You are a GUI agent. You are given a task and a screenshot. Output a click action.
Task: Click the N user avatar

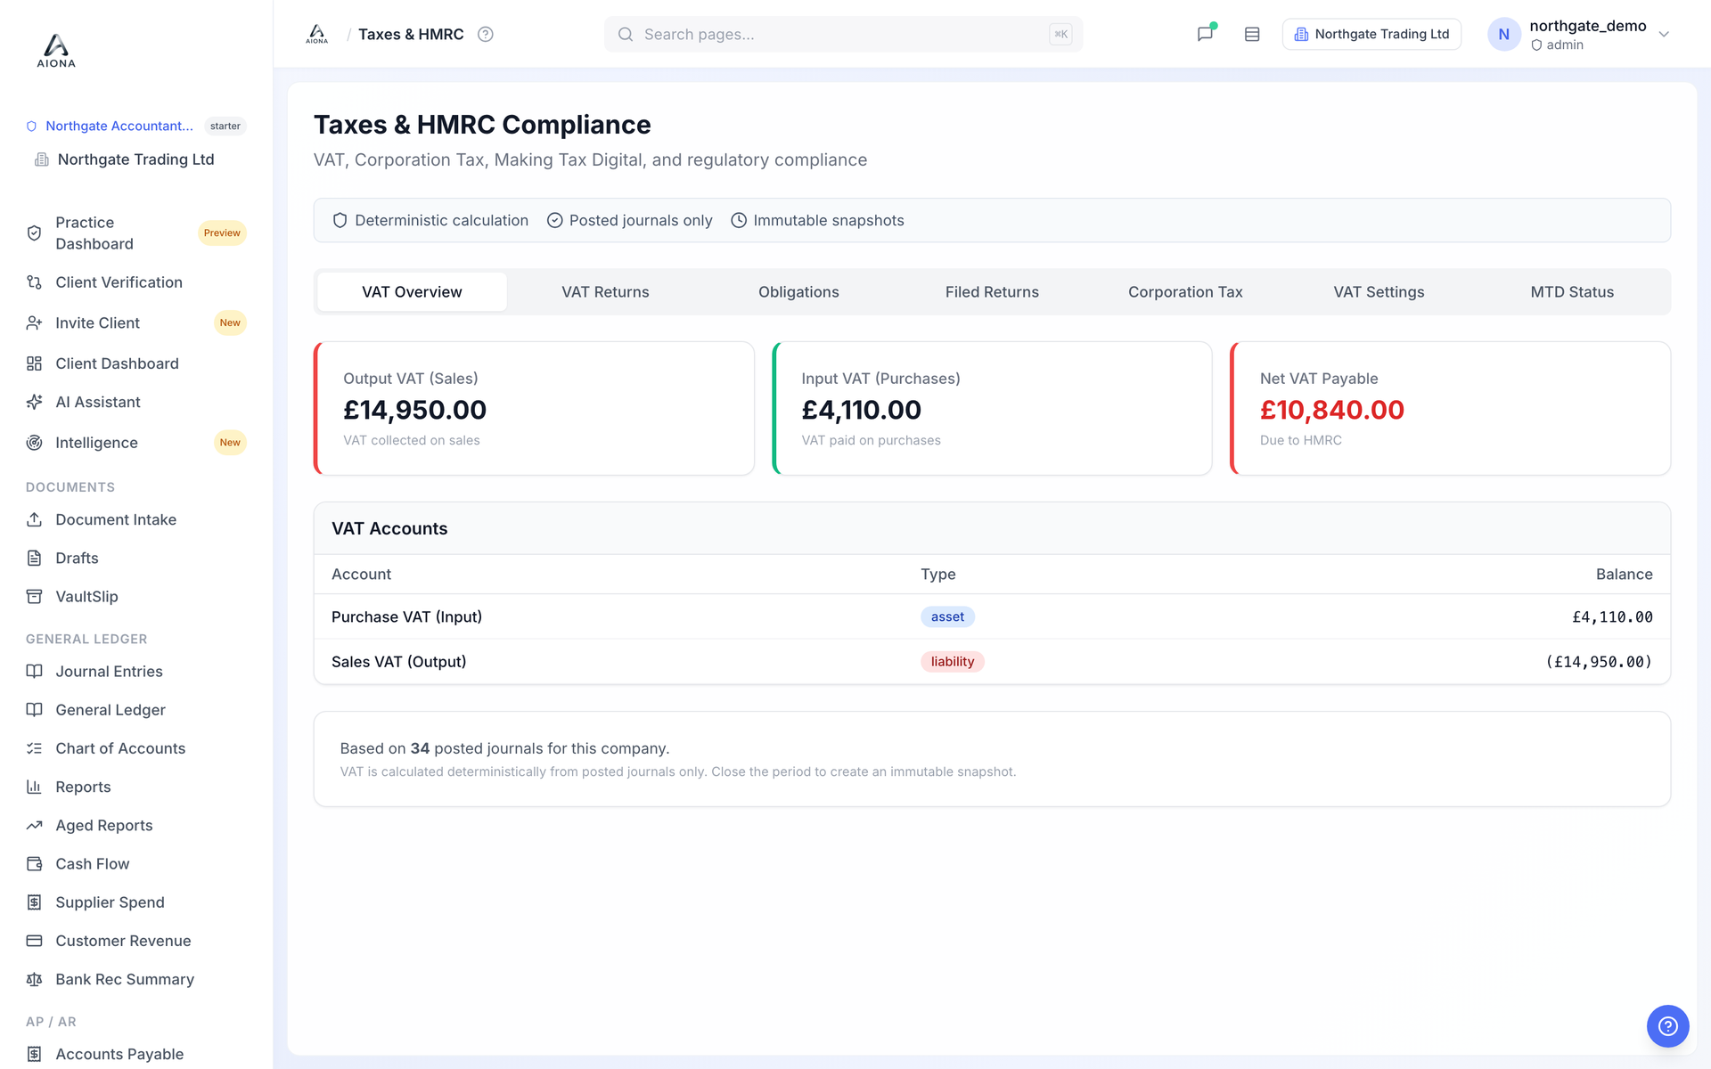pos(1503,34)
